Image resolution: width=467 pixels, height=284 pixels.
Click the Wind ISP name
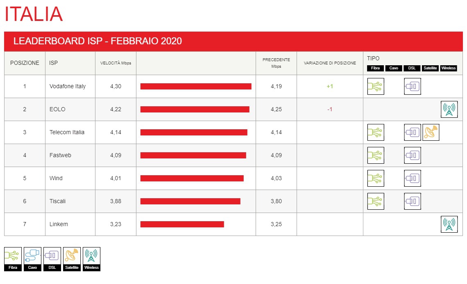tap(56, 178)
